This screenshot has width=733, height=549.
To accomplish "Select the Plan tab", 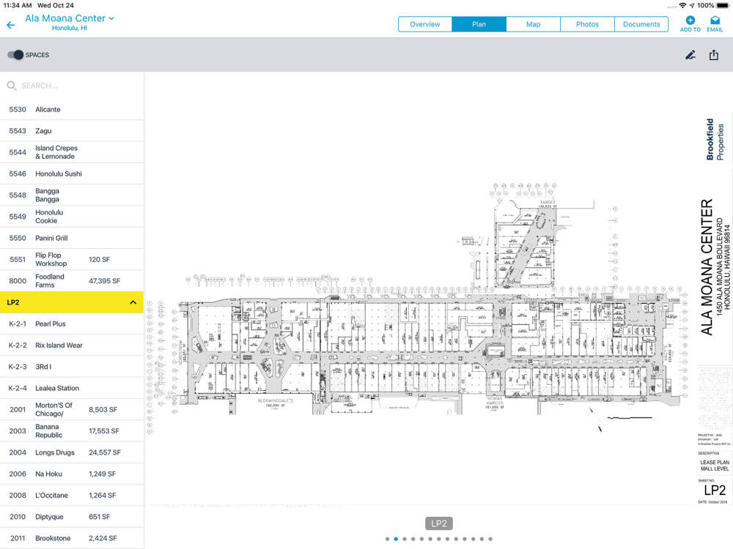I will [x=479, y=24].
